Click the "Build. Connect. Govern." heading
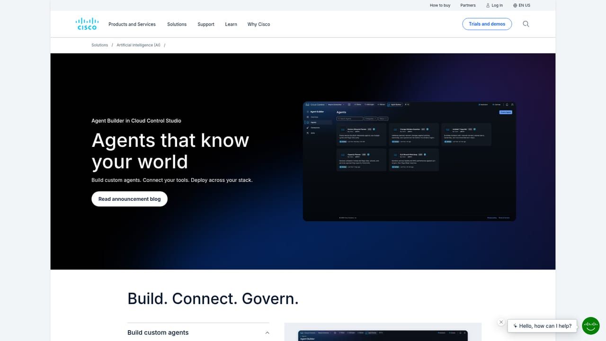Image resolution: width=606 pixels, height=341 pixels. click(x=213, y=298)
